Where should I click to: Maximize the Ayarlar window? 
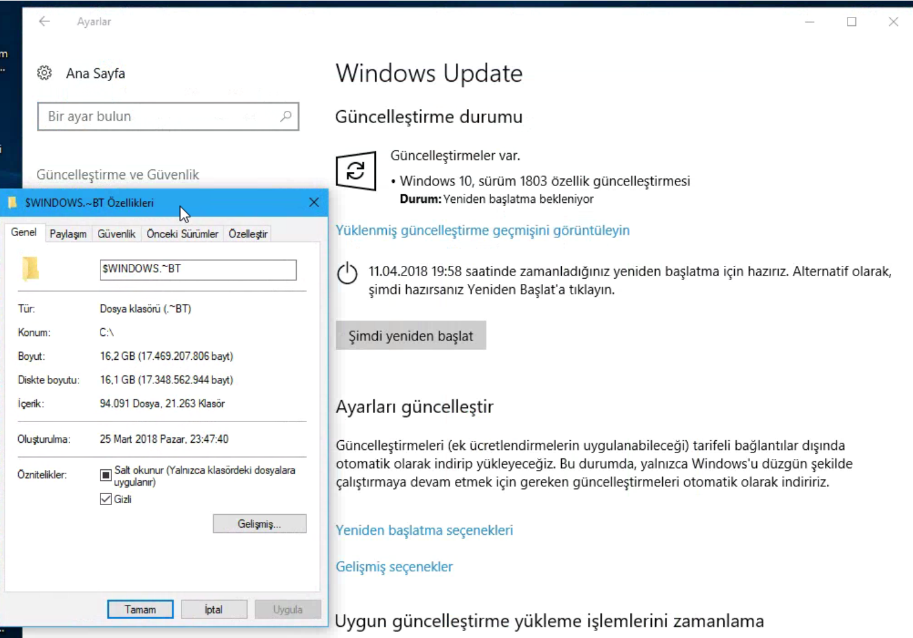(x=851, y=21)
